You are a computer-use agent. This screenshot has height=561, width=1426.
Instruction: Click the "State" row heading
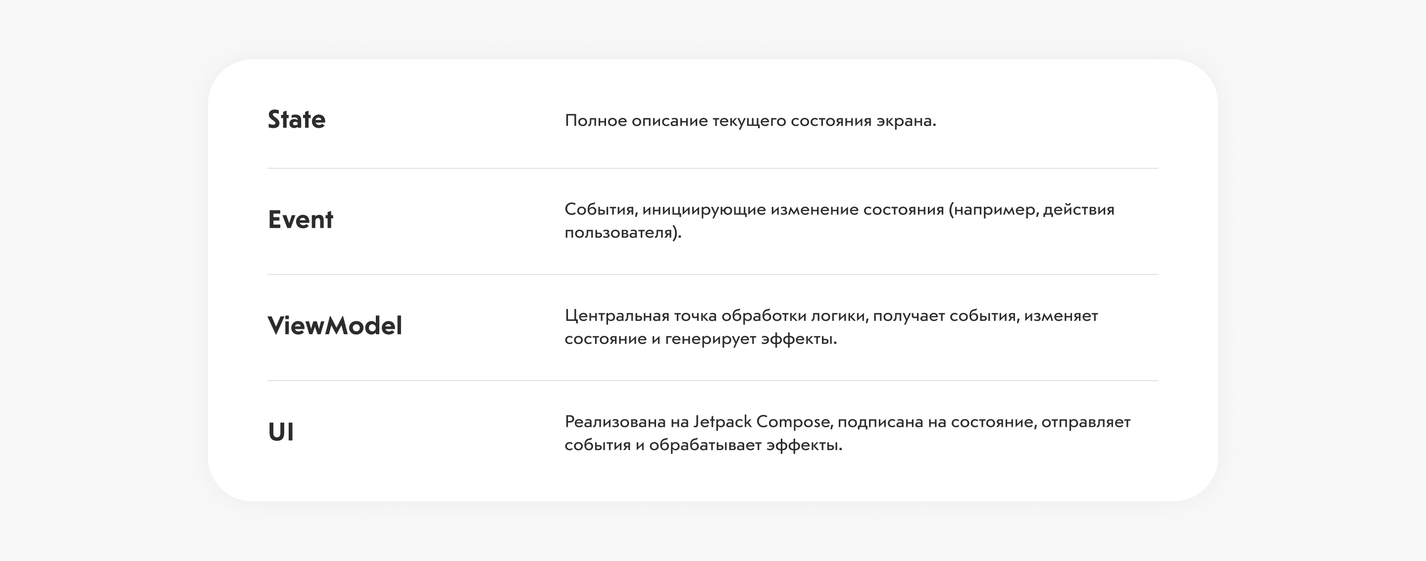click(296, 120)
